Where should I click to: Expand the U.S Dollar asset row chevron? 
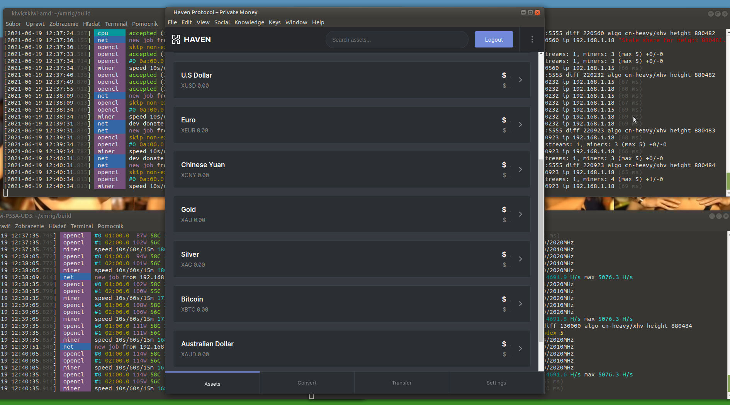521,80
